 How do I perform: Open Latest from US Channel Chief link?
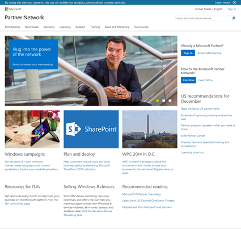pyautogui.click(x=148, y=201)
